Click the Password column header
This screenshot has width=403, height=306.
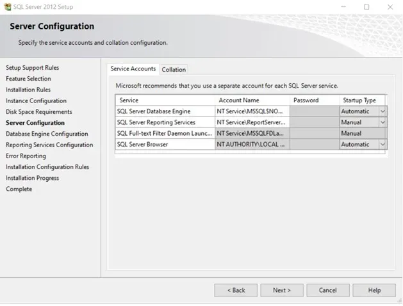315,100
